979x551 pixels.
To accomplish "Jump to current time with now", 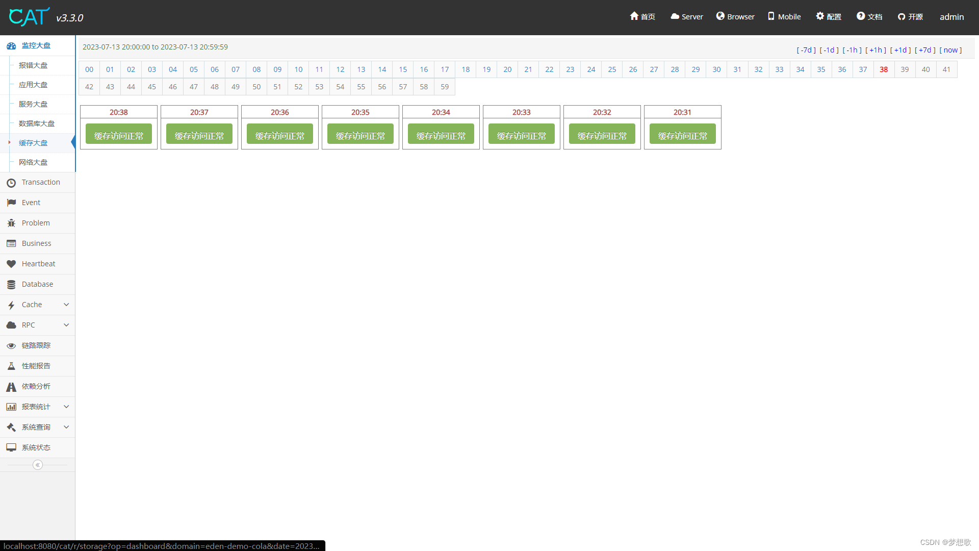I will (950, 50).
